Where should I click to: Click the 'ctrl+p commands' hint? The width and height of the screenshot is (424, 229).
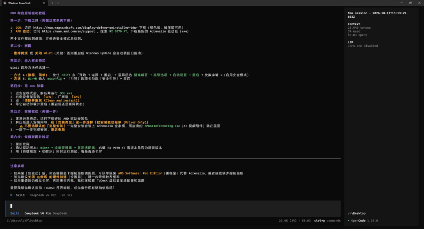[327, 221]
